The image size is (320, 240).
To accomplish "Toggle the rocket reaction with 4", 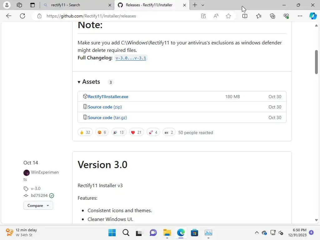I will 153,132.
